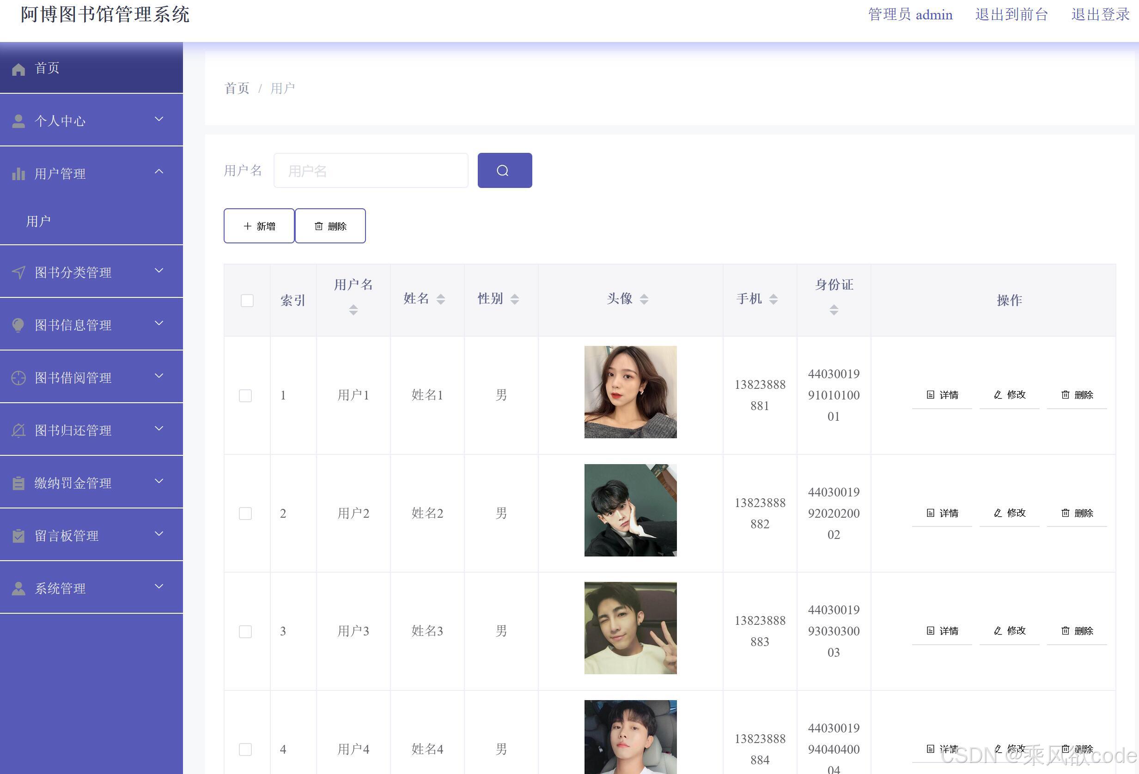1139x774 pixels.
Task: Click the home icon in sidebar
Action: point(18,69)
